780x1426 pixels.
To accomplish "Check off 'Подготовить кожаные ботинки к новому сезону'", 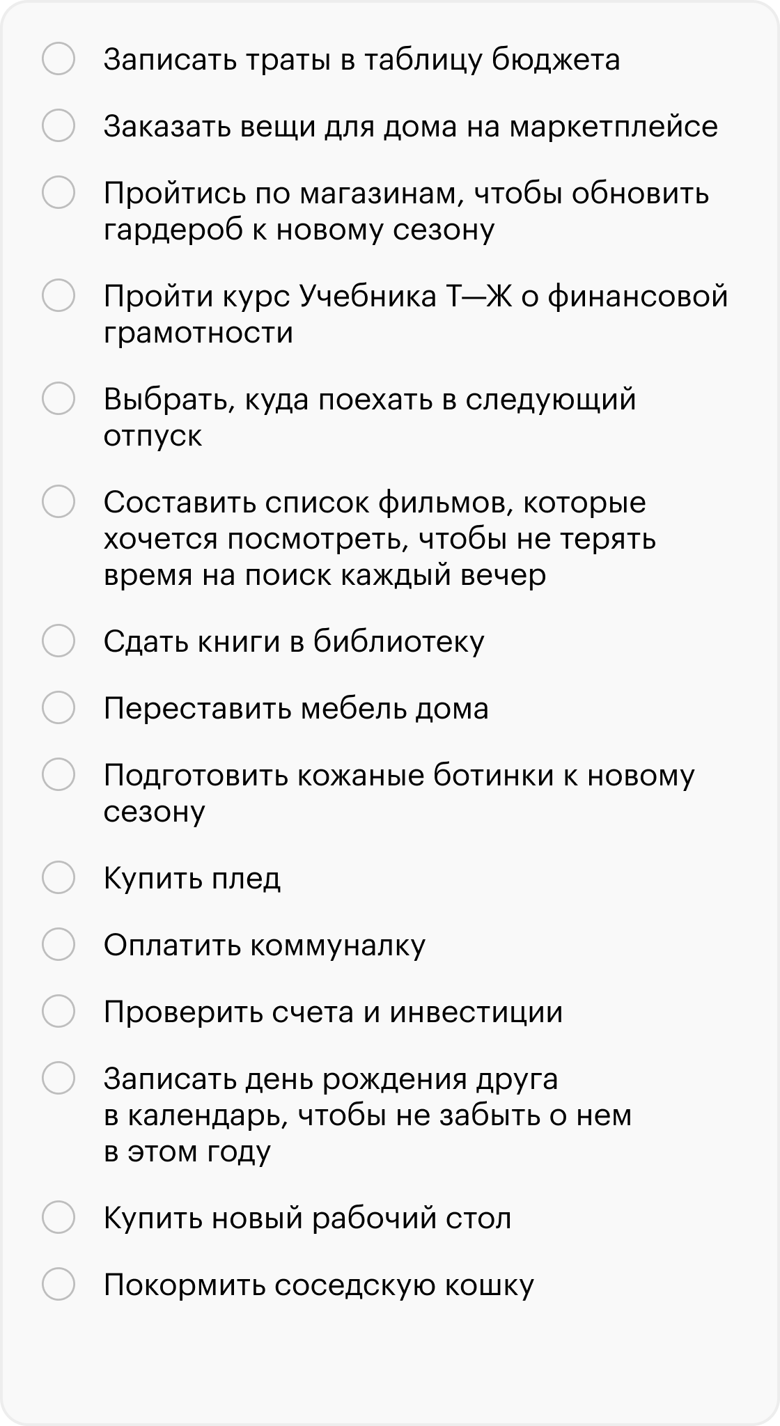I will [x=58, y=774].
